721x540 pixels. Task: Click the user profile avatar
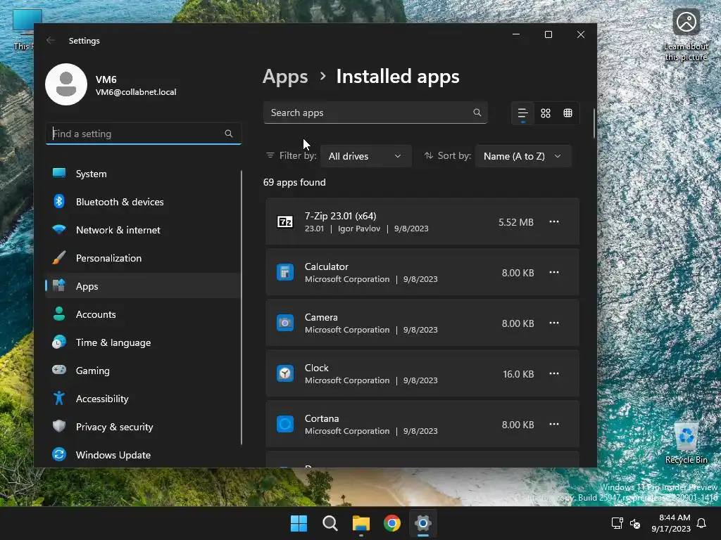[66, 84]
